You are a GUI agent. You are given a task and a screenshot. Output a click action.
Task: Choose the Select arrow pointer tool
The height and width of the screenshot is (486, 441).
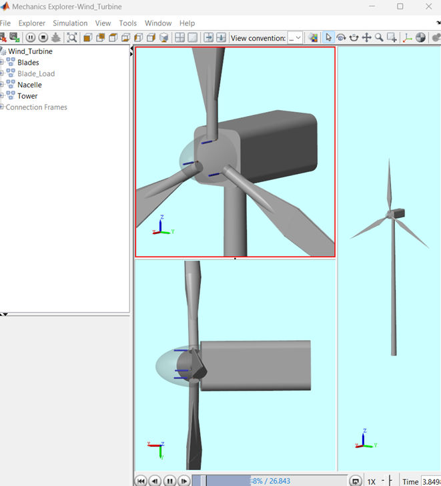(328, 38)
